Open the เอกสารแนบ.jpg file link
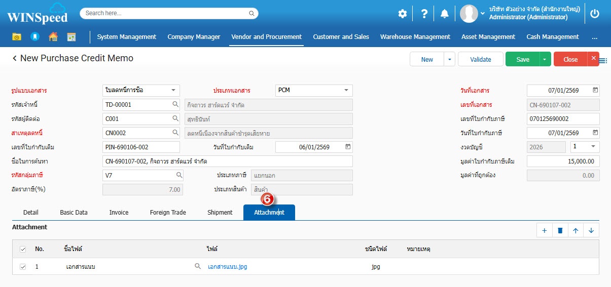The height and width of the screenshot is (287, 611). pos(228,267)
